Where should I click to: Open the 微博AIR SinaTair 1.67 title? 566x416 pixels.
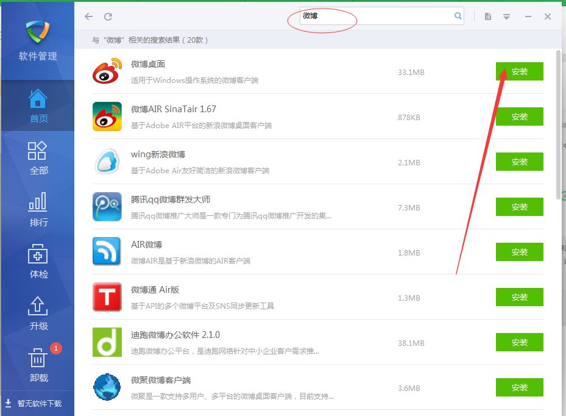[x=173, y=109]
